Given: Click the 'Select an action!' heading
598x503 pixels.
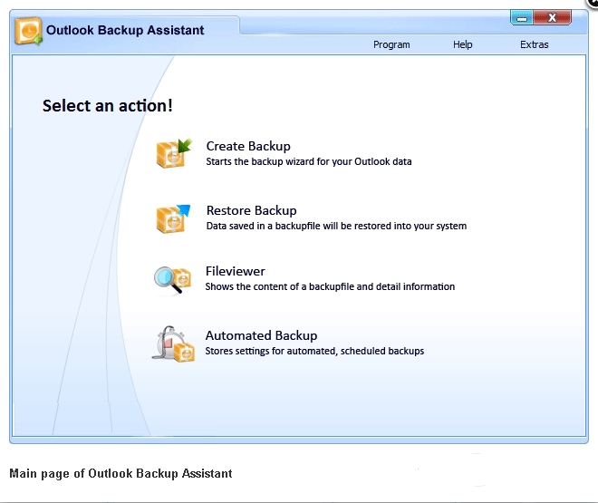Looking at the screenshot, I should coord(108,106).
